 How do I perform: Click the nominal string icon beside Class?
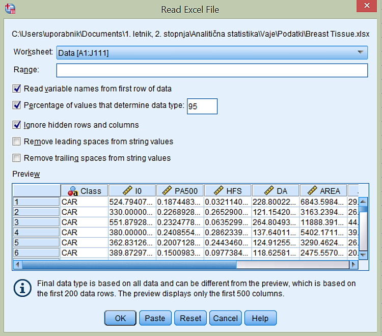coord(73,191)
